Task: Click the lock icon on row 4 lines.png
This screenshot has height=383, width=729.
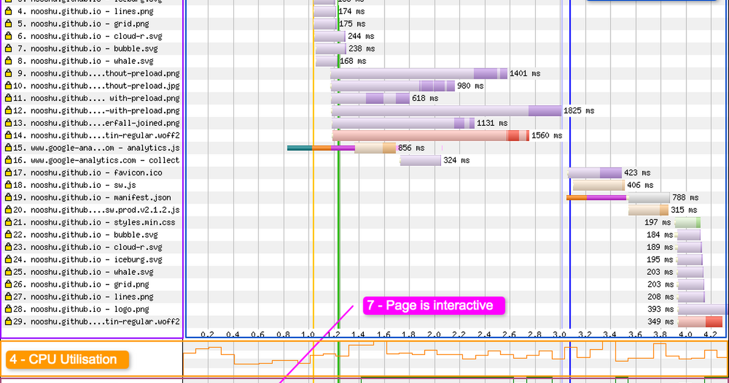Action: click(x=9, y=11)
